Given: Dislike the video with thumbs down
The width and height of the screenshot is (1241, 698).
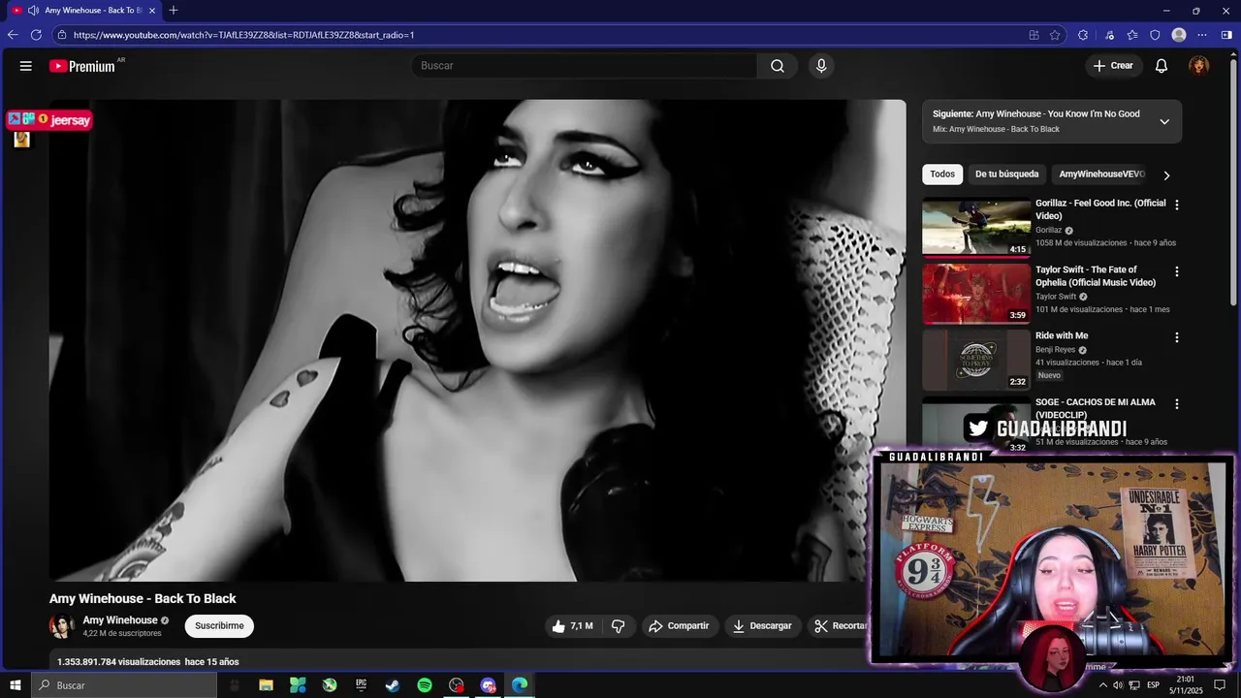Looking at the screenshot, I should (619, 626).
